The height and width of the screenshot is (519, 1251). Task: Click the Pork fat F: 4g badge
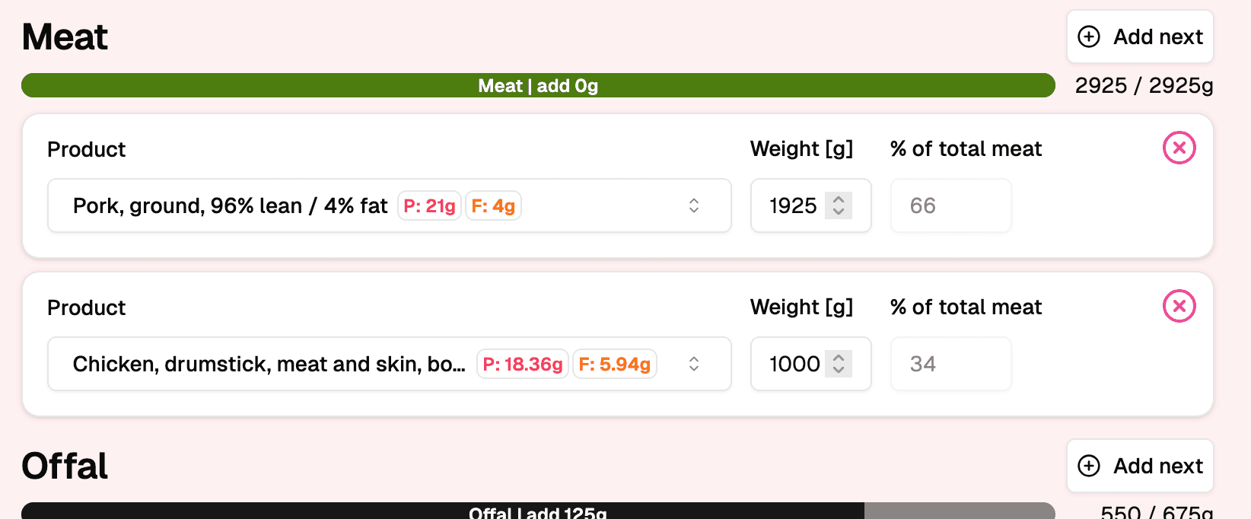click(493, 205)
